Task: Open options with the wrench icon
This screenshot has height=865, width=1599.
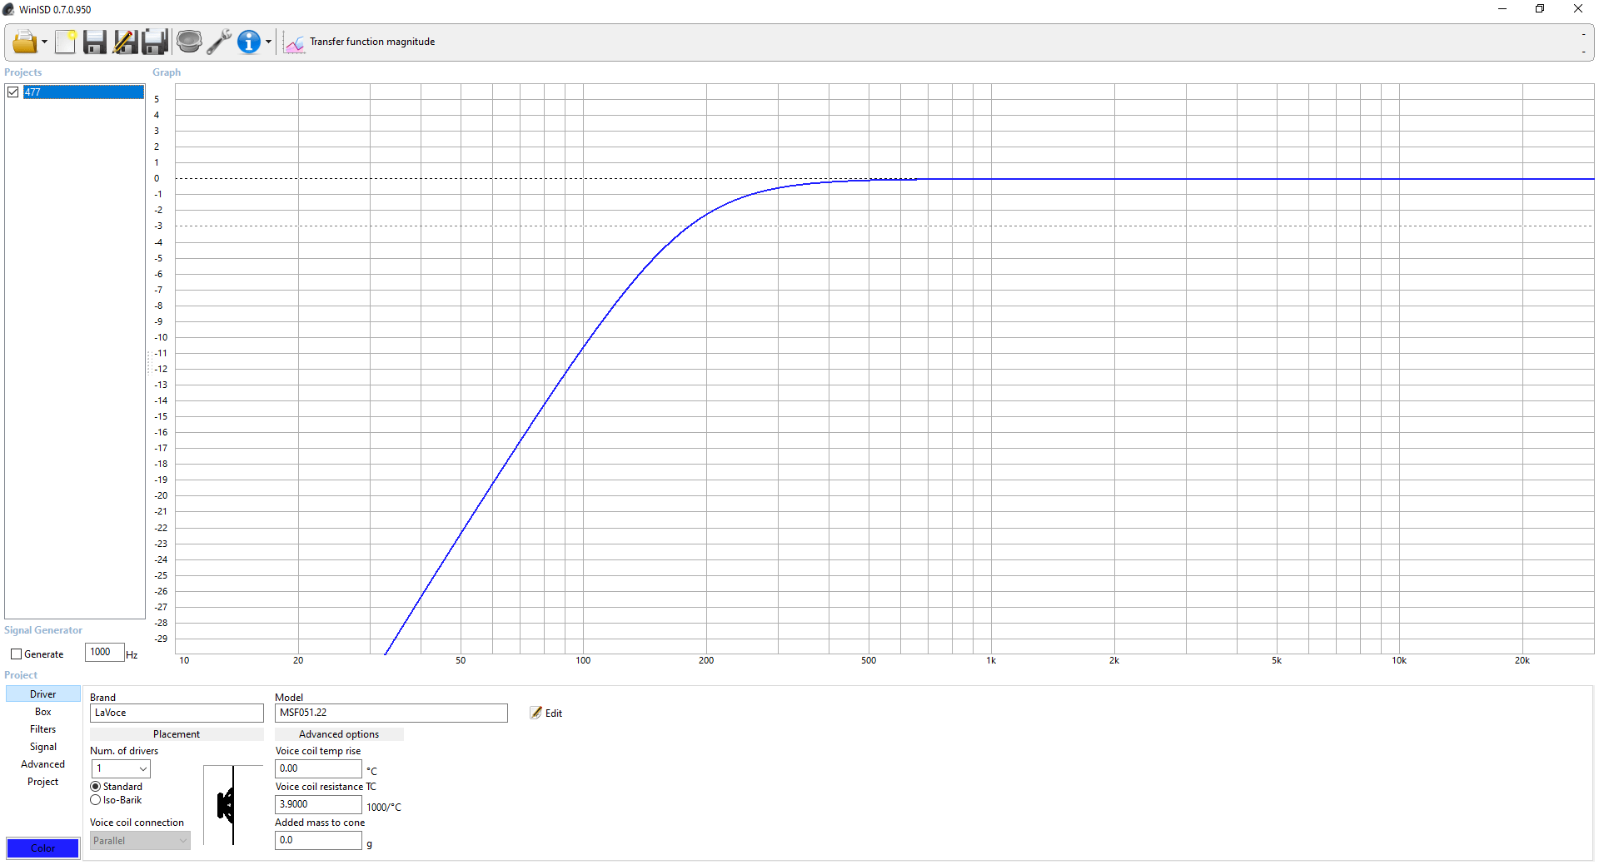Action: pyautogui.click(x=219, y=42)
